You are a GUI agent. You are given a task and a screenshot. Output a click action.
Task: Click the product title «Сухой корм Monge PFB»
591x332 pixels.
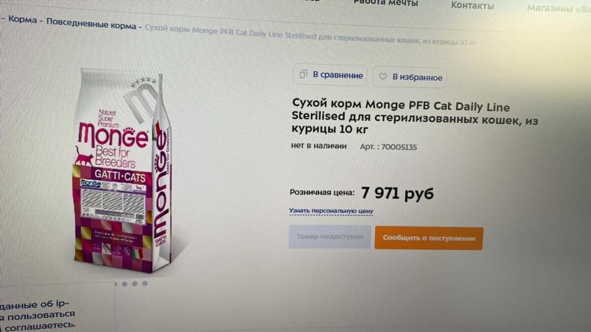415,118
